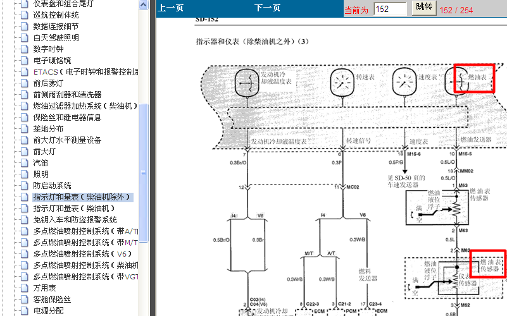
Task: Go to previous page with 上一页
Action: coord(170,8)
